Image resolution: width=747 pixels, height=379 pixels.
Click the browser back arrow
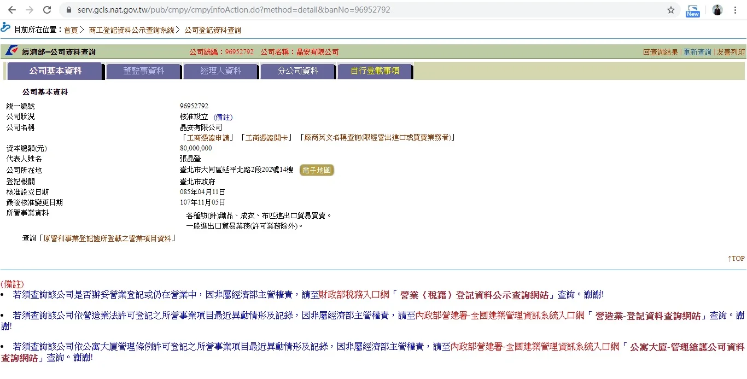[x=11, y=10]
